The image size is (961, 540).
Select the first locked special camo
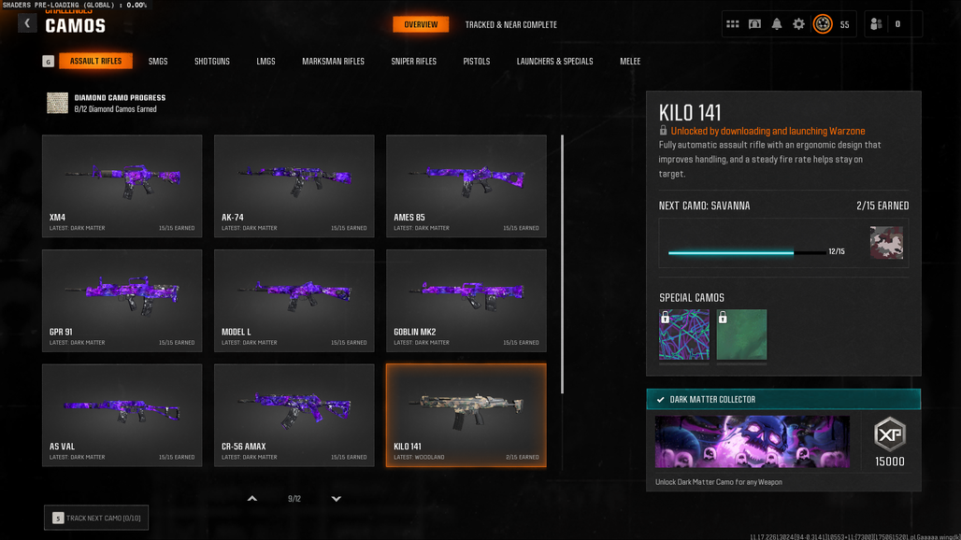[684, 334]
